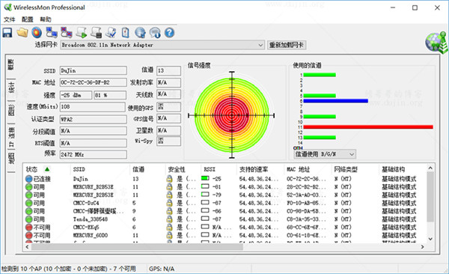Viewport: 449px width, 274px height.
Task: Click the horizontal scrollbar left arrow
Action: (x=27, y=247)
